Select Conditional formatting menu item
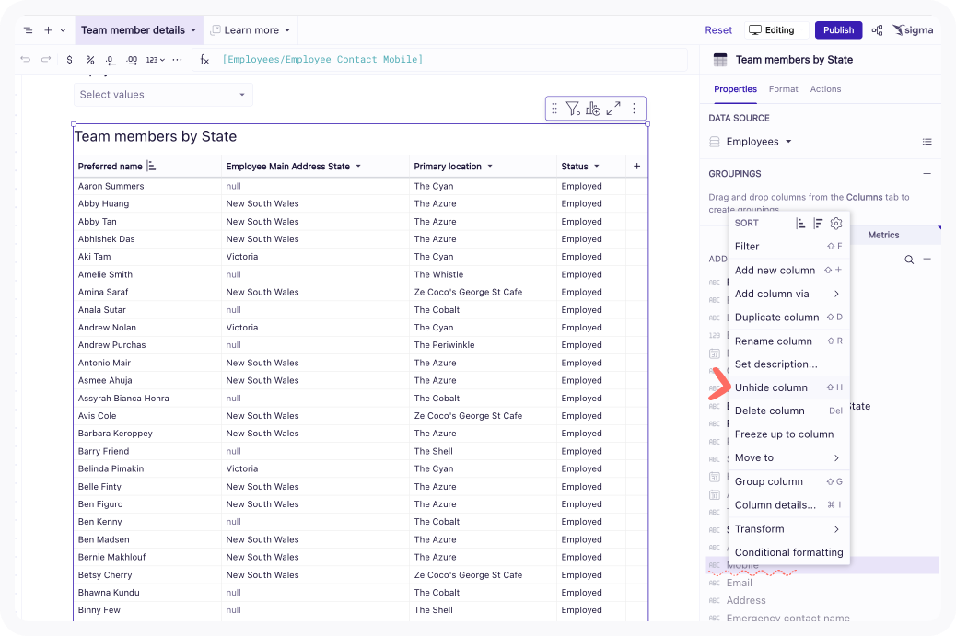 pyautogui.click(x=789, y=552)
